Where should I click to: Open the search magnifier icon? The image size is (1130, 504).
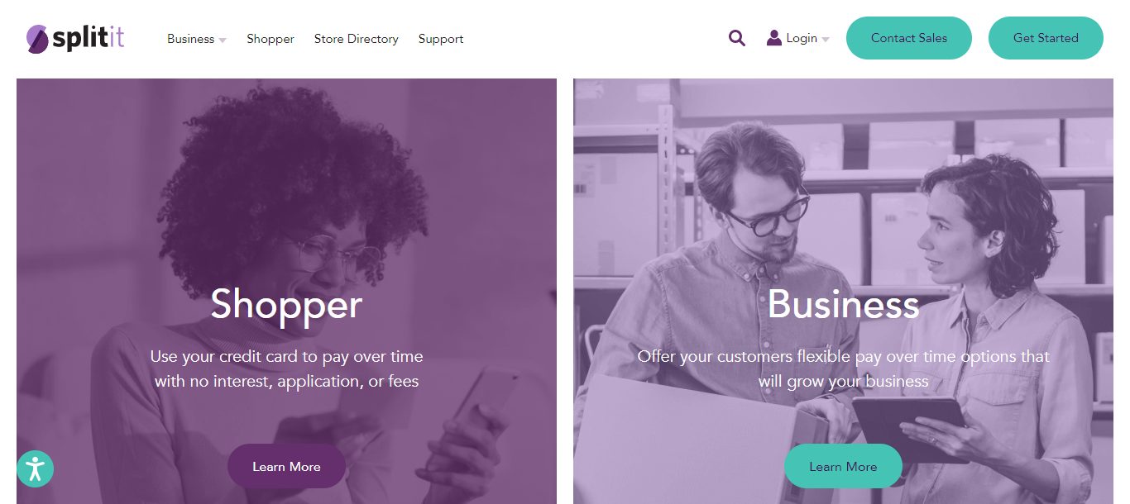tap(737, 38)
